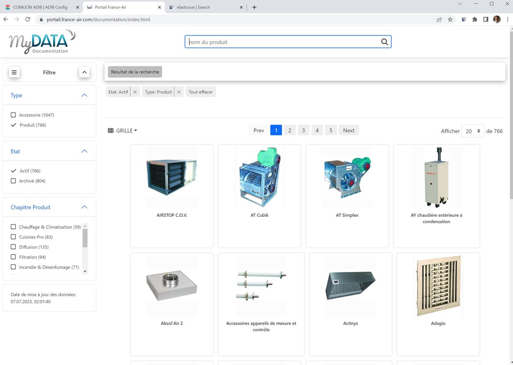Open the AT Simplex product thumbnail

(x=347, y=177)
